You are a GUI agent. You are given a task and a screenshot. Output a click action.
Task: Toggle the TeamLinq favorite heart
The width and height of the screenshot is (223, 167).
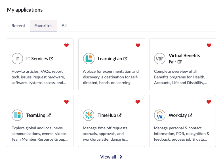tap(66, 102)
